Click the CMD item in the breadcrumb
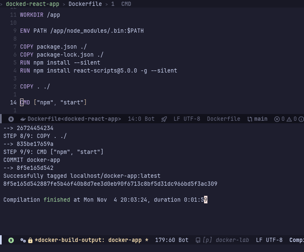Viewport: 304px width, 252px height. tap(126, 4)
